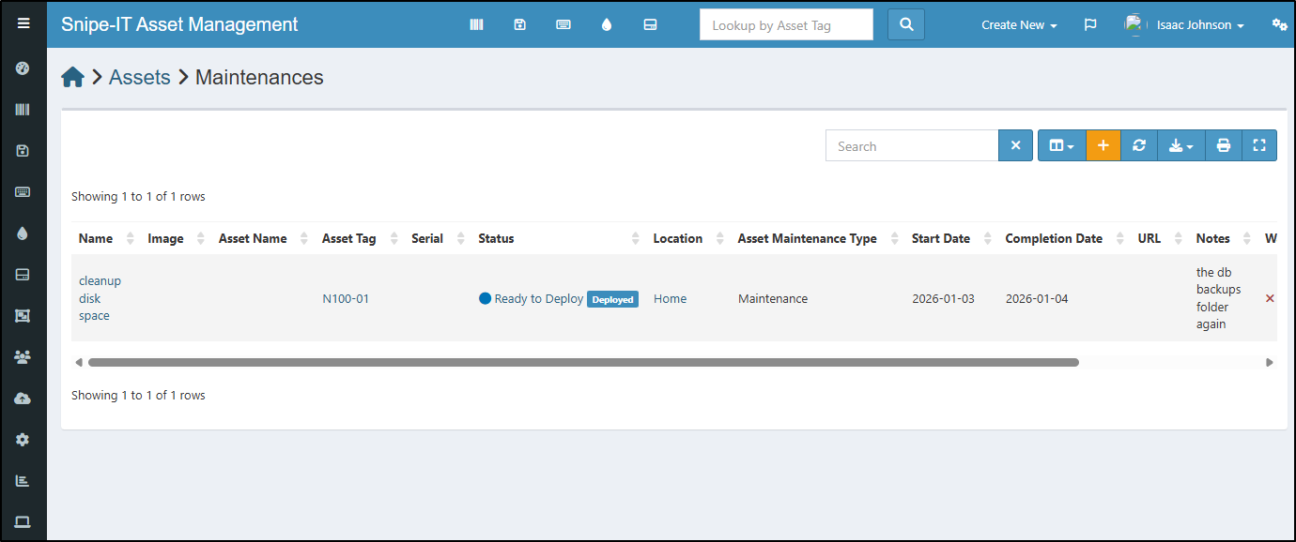Expand the Create New dropdown
Screen dimensions: 1296x542
coord(1019,25)
